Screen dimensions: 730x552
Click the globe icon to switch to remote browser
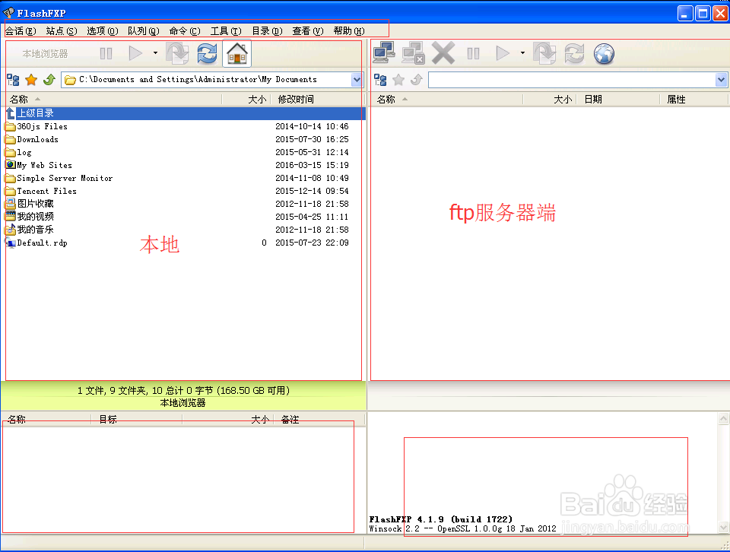point(604,53)
